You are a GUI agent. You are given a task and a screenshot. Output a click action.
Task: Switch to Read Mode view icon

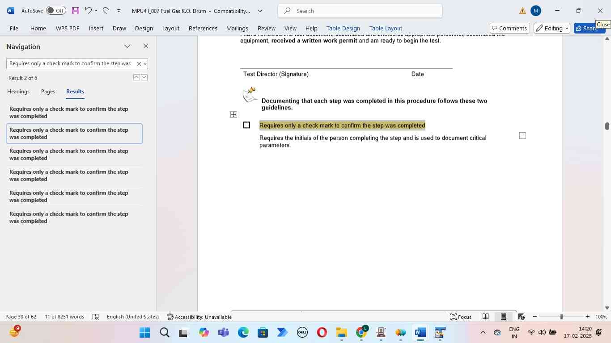point(485,317)
